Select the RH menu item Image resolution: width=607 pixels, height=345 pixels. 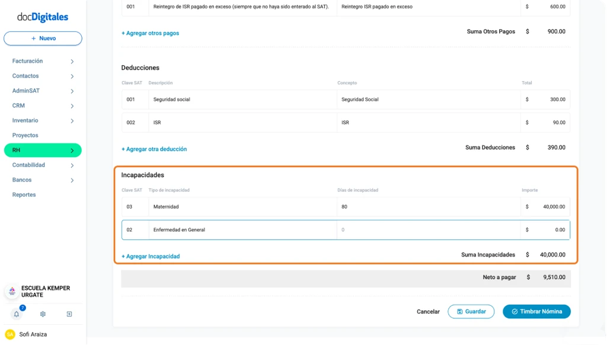[43, 150]
